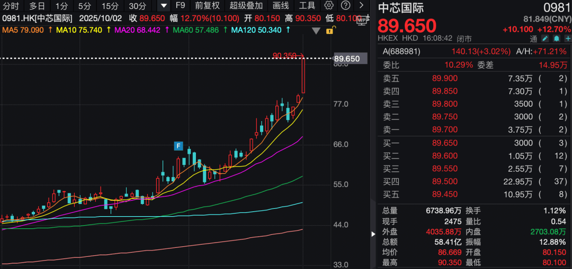Click the pencil edit icon beside 通
This screenshot has height=269, width=572.
point(545,39)
